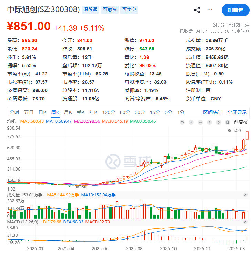
Task: Click the 总市值 9455.62亿 value
Action: [x=217, y=57]
